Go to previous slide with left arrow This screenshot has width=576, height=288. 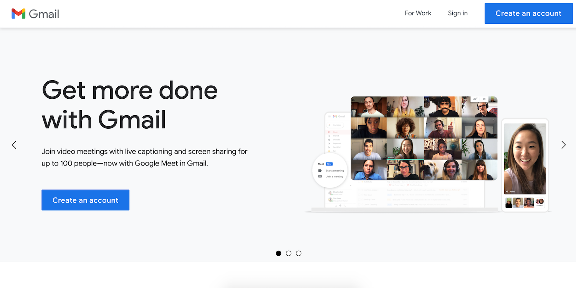14,145
